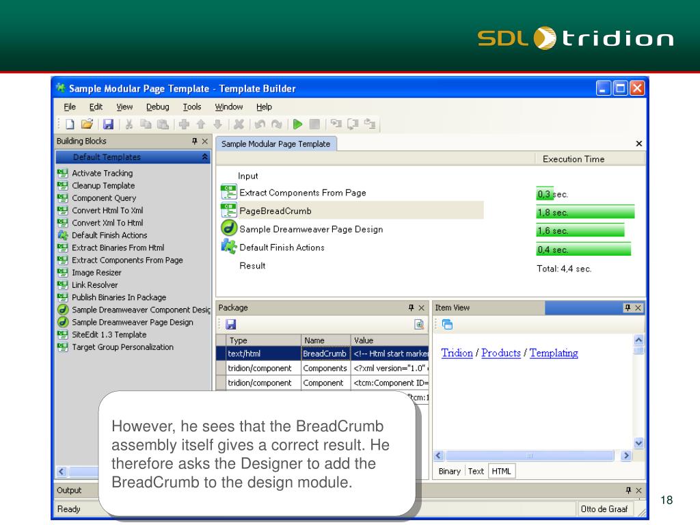Click the 1,6 sec. execution time bar
The height and width of the screenshot is (525, 700).
(580, 230)
